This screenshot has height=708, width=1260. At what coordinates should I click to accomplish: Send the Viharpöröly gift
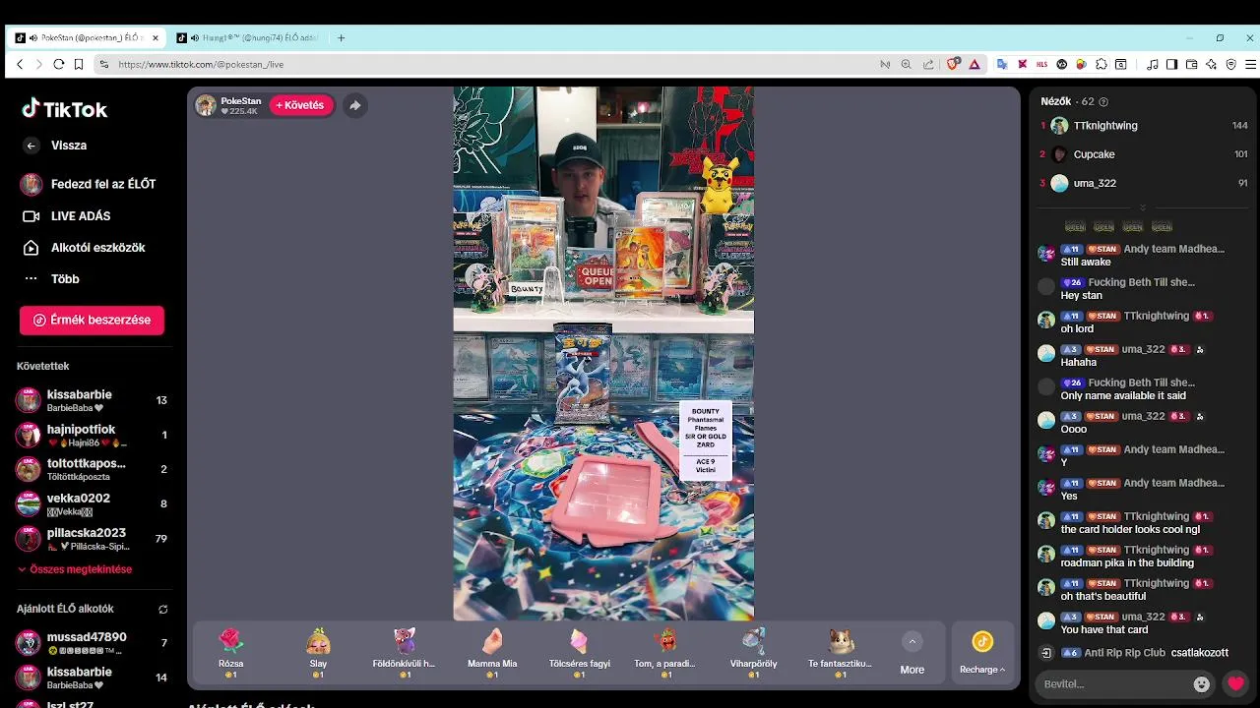coord(753,652)
